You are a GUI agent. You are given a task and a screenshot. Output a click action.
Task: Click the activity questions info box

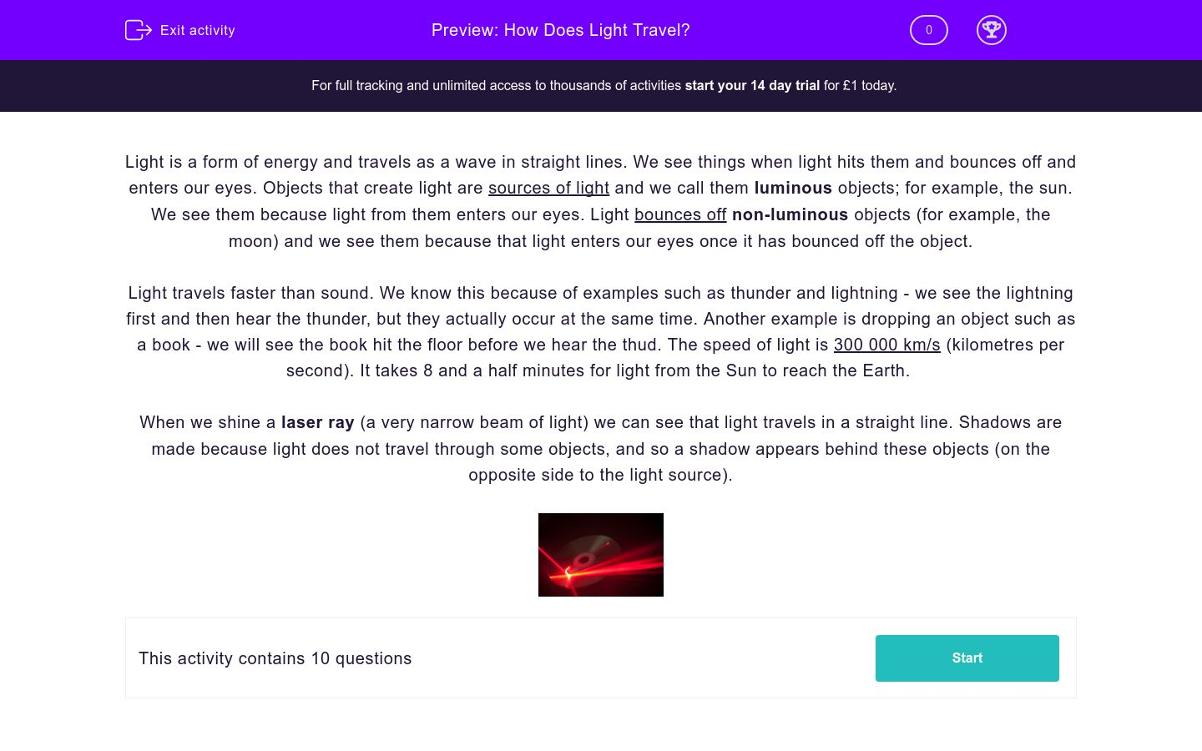(601, 658)
